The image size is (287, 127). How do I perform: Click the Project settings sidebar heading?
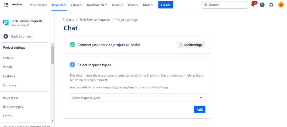[14, 48]
